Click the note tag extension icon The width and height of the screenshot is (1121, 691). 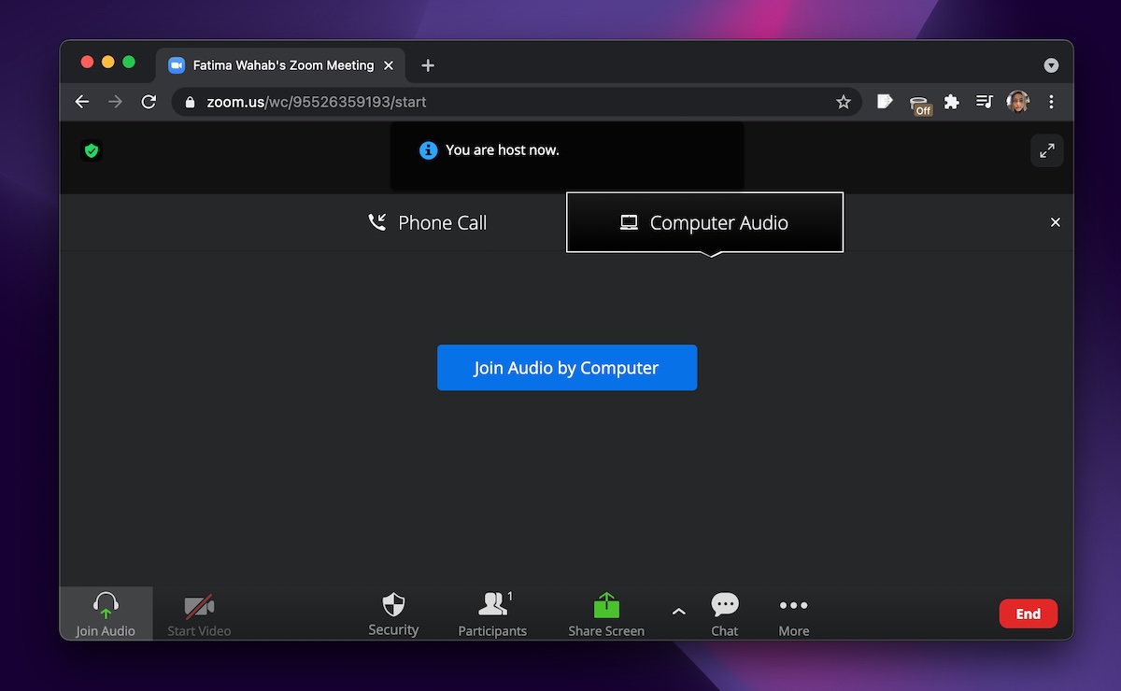885,102
